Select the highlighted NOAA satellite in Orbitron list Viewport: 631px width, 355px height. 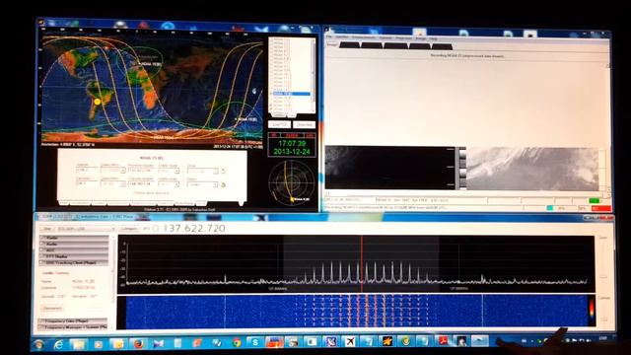click(292, 94)
